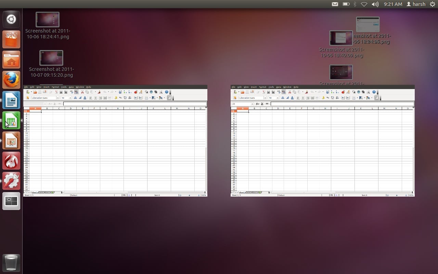Expand the A1 Name Box dropdown arrow

(252, 104)
